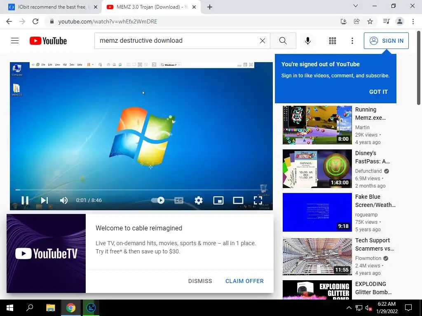Viewport: 422px width, 316px height.
Task: Click CLAIM OFFER button
Action: tap(244, 281)
